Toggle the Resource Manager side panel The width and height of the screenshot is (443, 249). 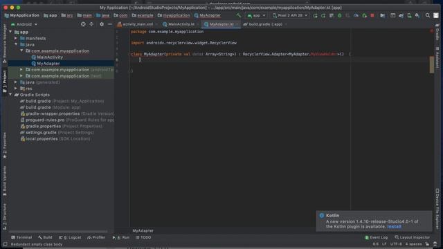click(x=5, y=43)
